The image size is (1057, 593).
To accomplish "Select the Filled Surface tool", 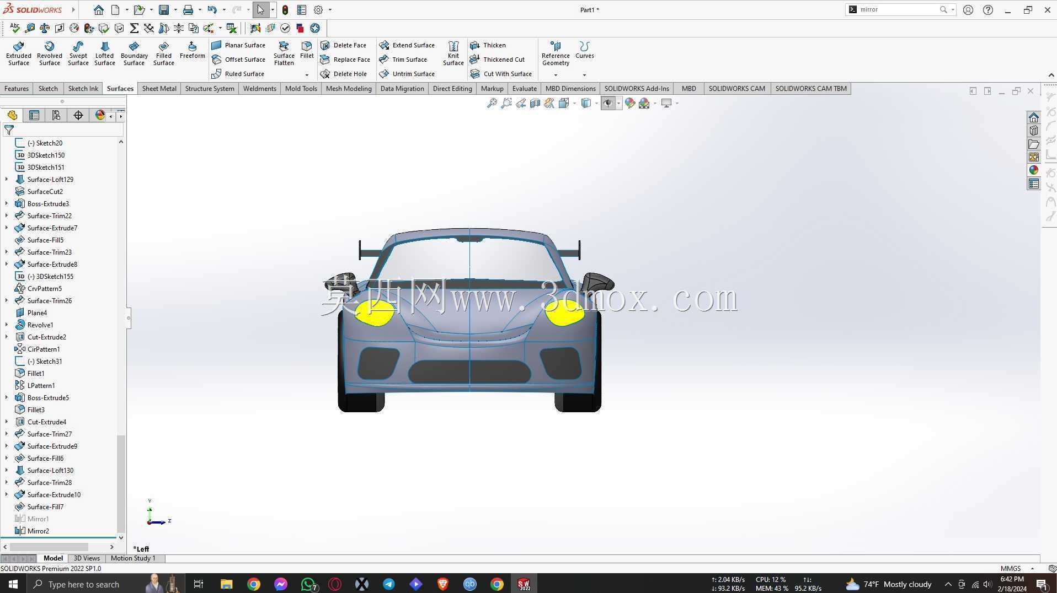I will (164, 53).
